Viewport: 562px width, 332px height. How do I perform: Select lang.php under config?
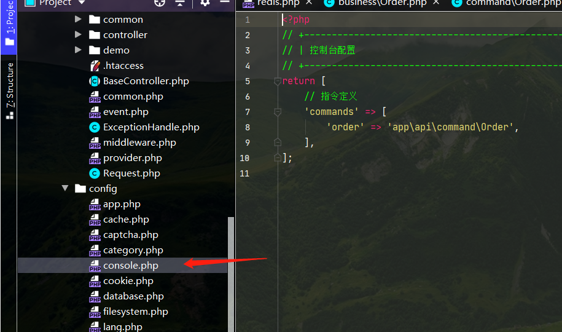(x=123, y=327)
